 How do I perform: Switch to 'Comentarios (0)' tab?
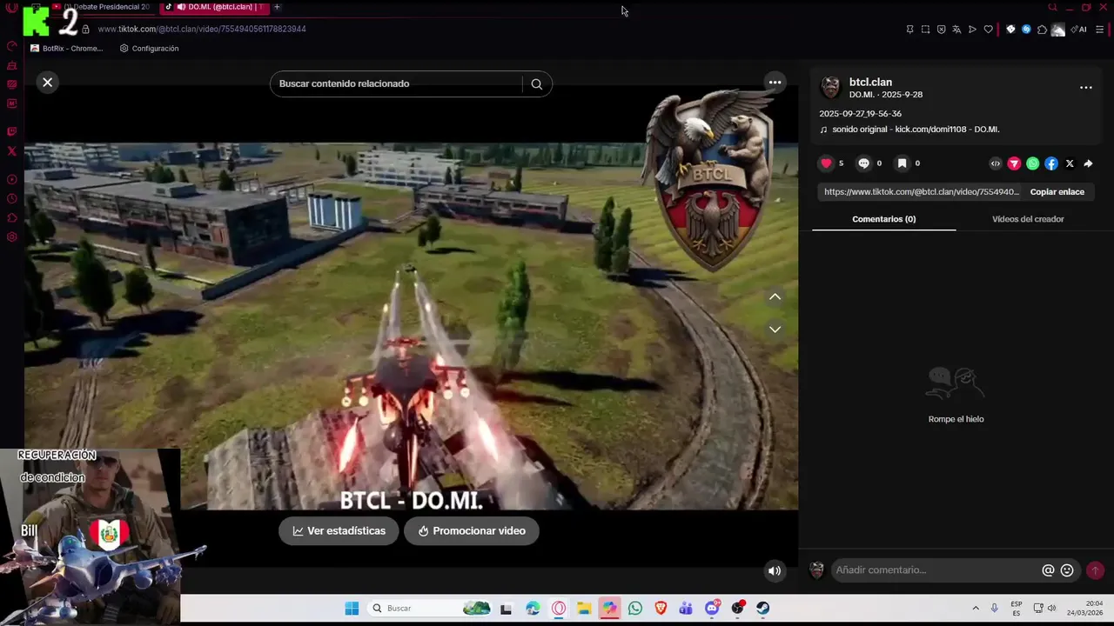[x=883, y=219]
